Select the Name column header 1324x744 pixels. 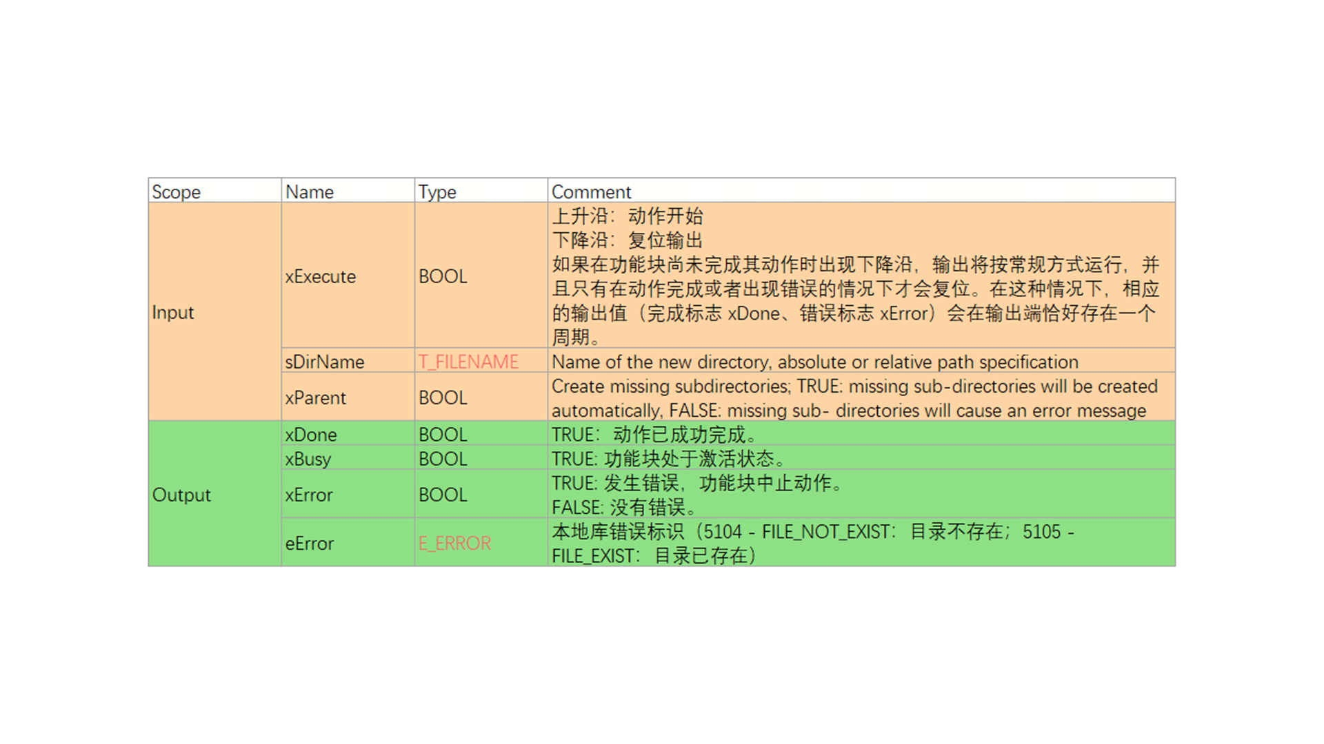click(310, 192)
